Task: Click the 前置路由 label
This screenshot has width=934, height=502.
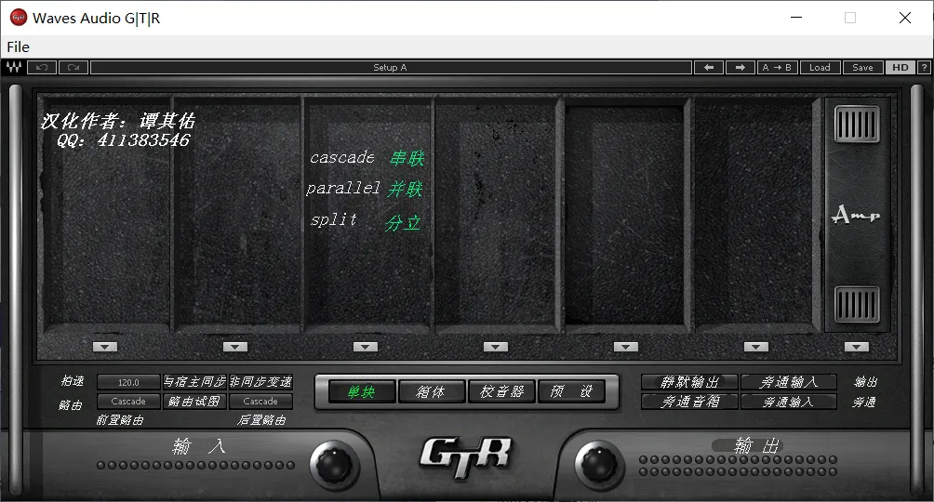Action: coord(120,420)
